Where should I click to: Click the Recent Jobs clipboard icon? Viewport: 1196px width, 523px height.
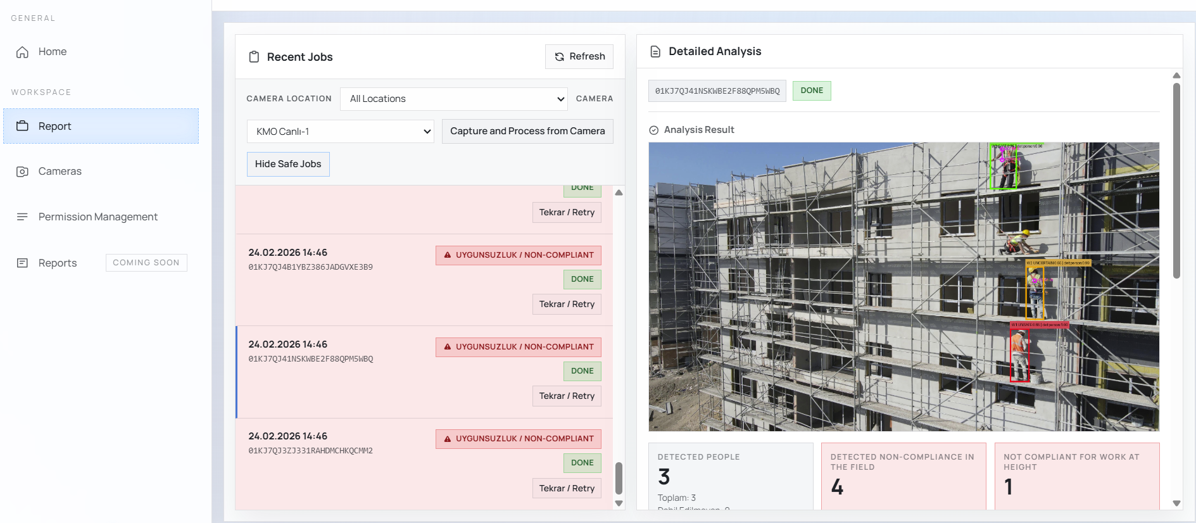(x=254, y=57)
